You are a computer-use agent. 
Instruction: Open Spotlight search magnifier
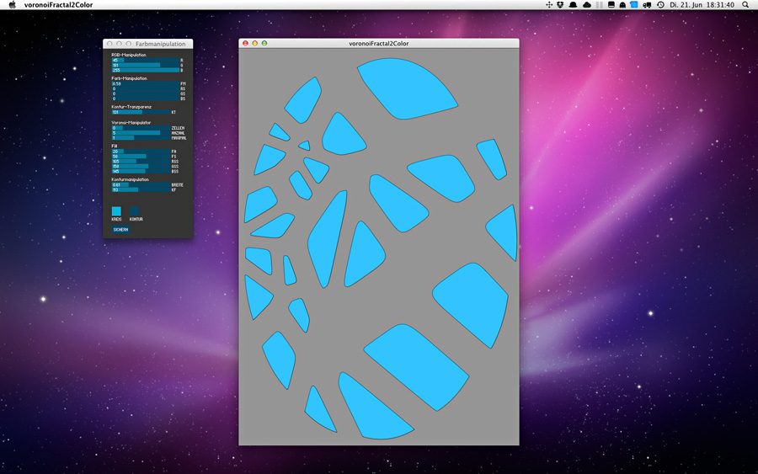[745, 5]
